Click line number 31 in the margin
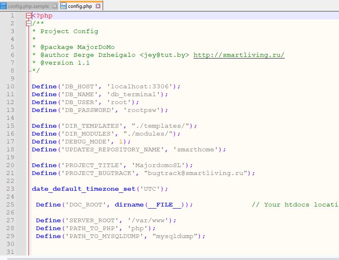Screen dimensions: 339x260 pos(10,252)
